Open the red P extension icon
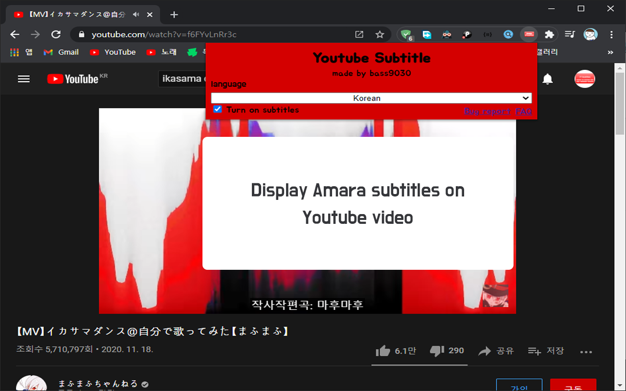The height and width of the screenshot is (391, 626). pos(467,34)
